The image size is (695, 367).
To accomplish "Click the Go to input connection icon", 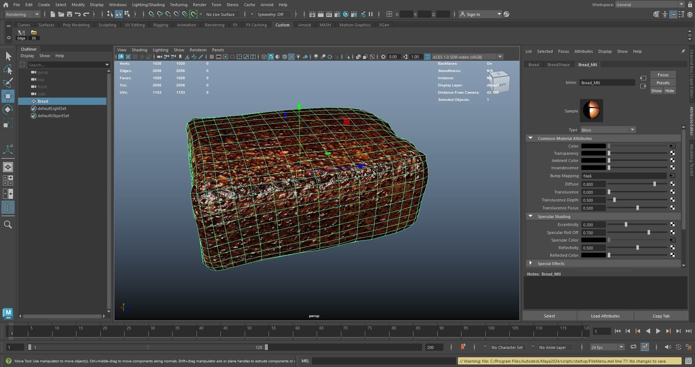I will coord(643,78).
